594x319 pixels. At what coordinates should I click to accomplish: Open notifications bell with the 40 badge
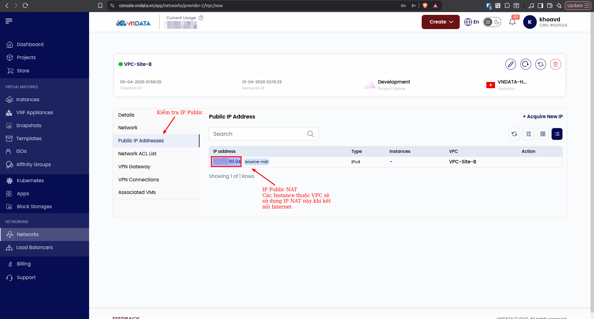pos(512,22)
